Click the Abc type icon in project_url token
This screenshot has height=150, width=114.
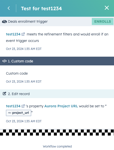point(10,113)
